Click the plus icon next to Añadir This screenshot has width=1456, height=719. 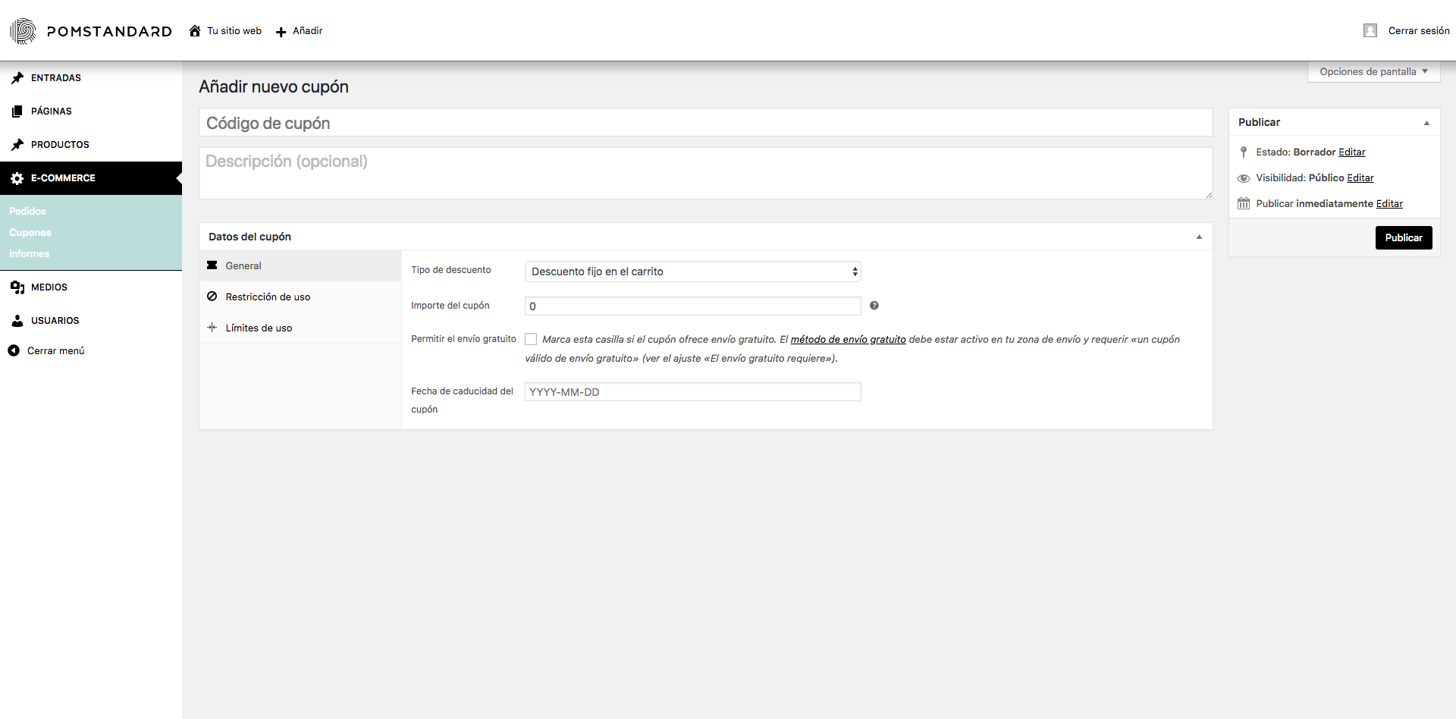click(x=281, y=32)
